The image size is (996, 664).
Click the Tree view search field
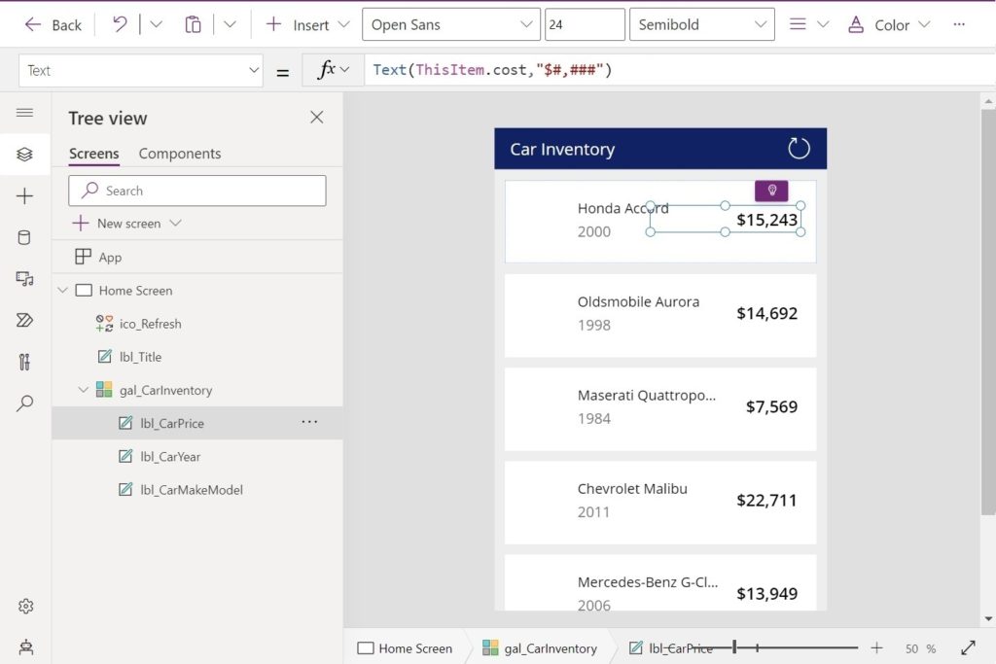tap(196, 191)
